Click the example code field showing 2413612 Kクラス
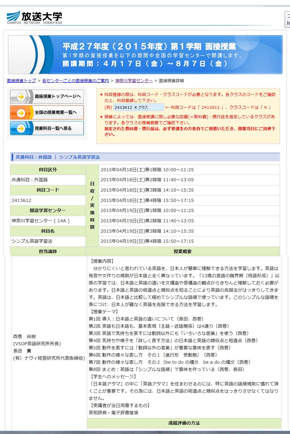The image size is (290, 434). coord(138,107)
